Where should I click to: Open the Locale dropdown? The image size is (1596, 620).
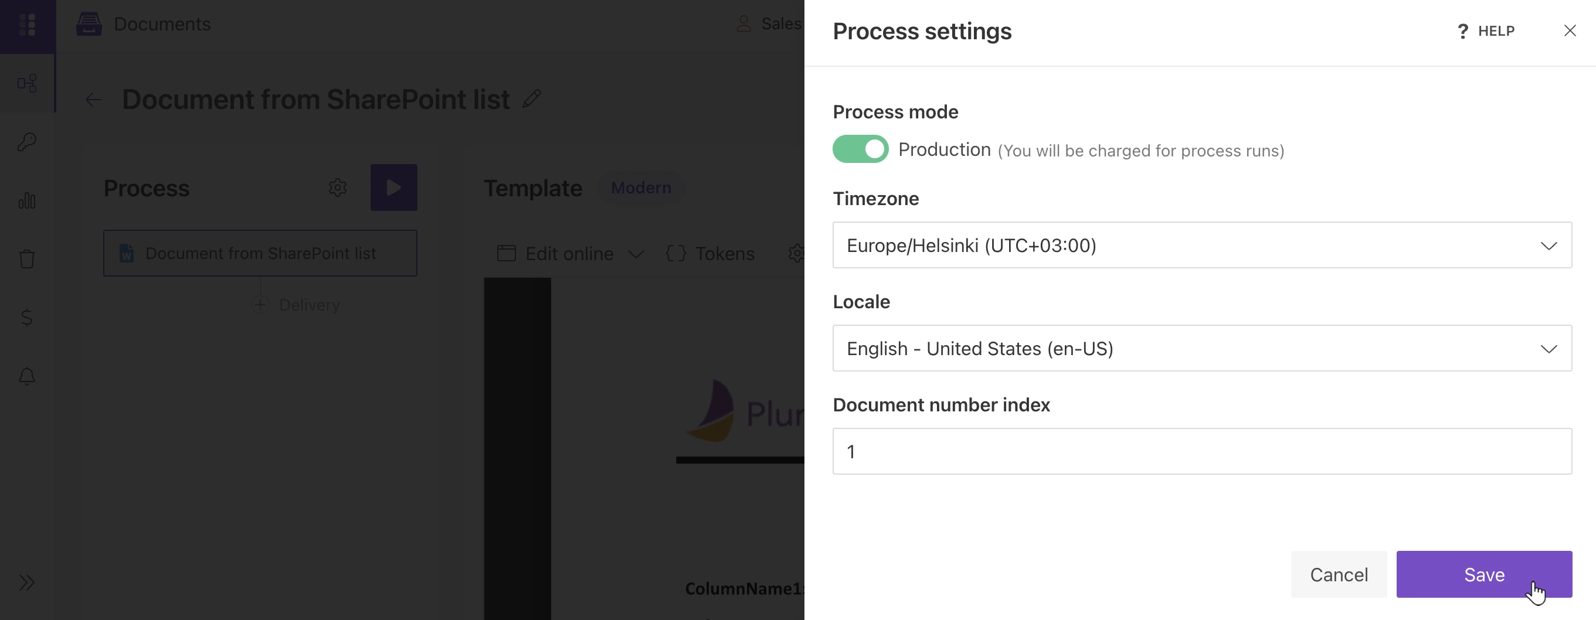point(1202,348)
